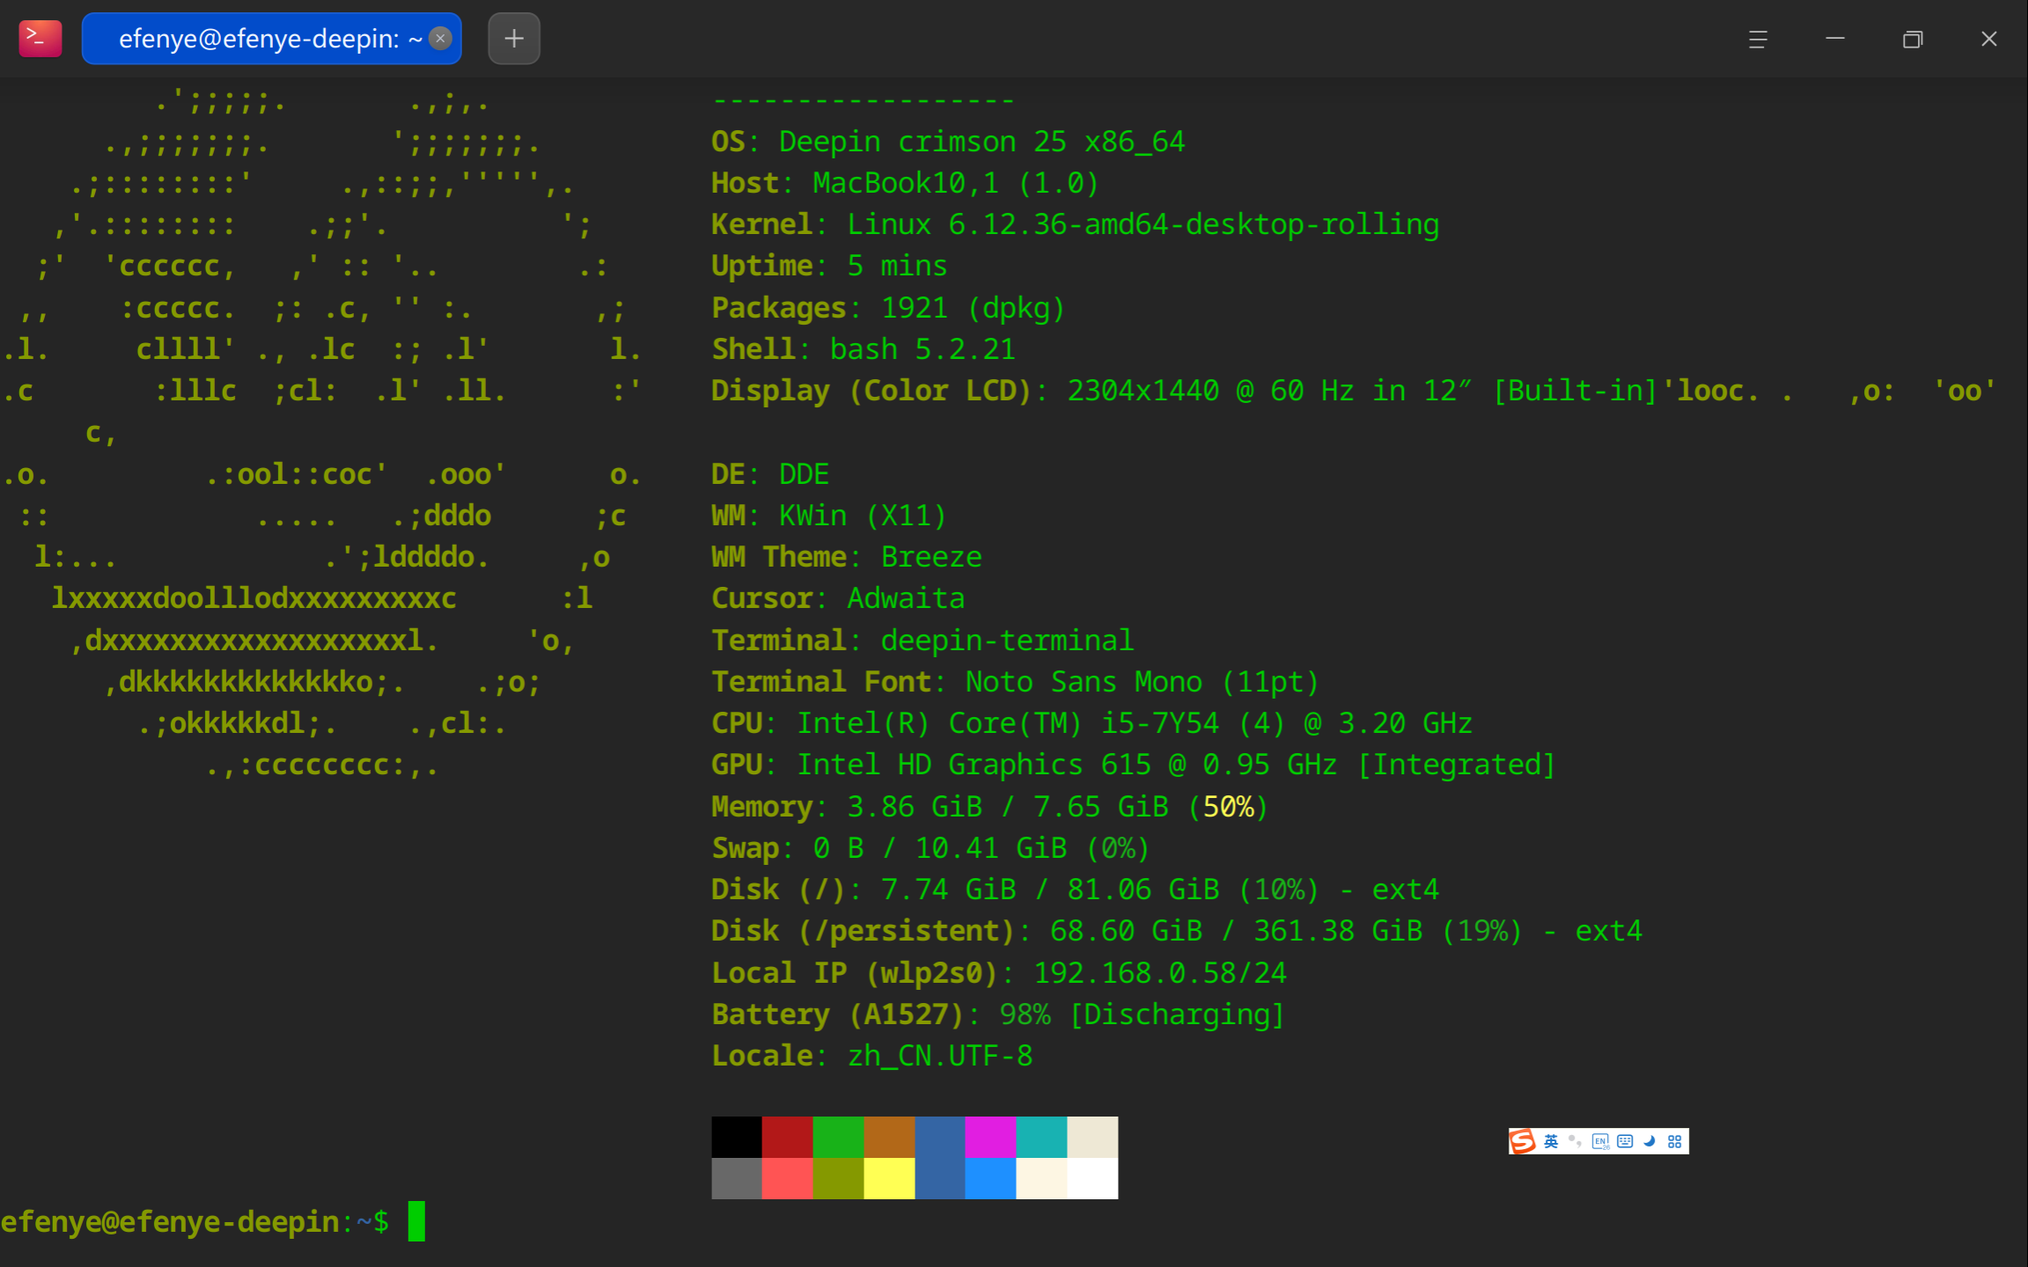Click the dark red color block
The width and height of the screenshot is (2028, 1267).
click(x=788, y=1137)
